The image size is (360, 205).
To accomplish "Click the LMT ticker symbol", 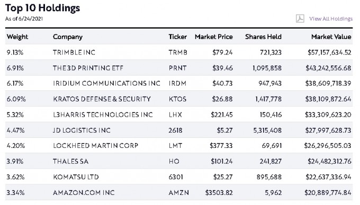I will [x=175, y=146].
